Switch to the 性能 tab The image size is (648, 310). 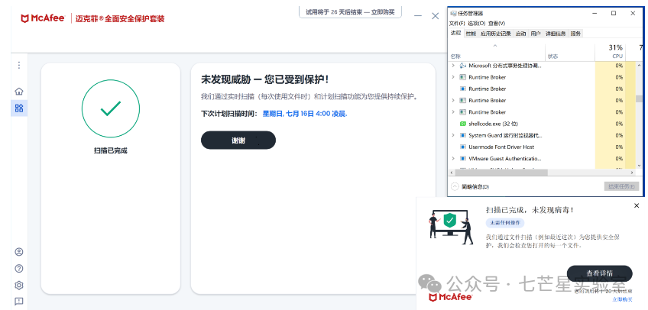[x=471, y=34]
